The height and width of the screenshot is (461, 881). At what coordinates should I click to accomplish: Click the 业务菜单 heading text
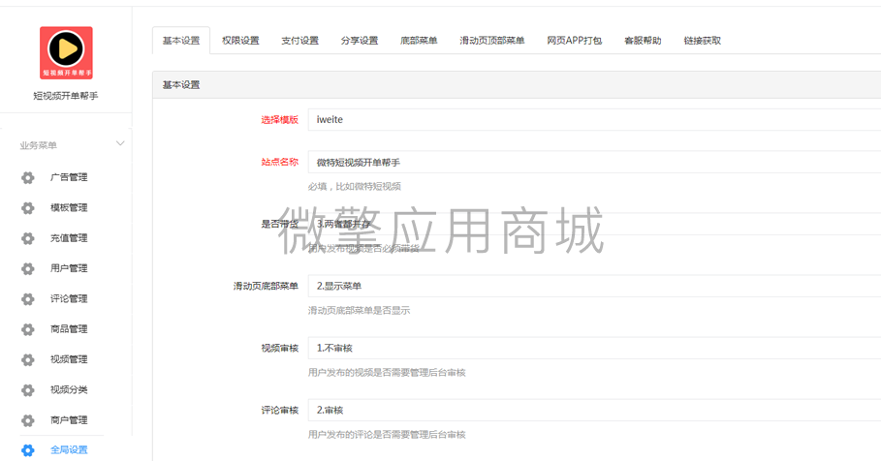38,145
